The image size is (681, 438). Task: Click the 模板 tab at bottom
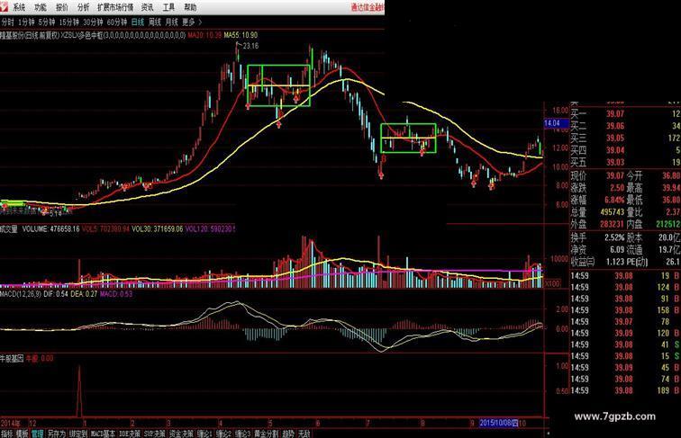(22, 434)
